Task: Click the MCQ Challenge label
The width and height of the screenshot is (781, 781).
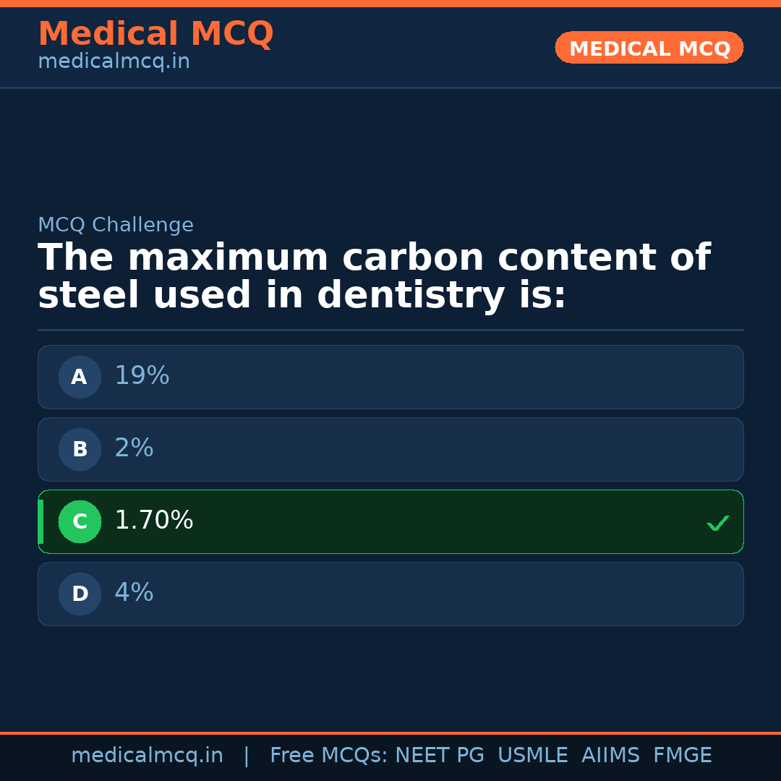Action: coord(116,226)
